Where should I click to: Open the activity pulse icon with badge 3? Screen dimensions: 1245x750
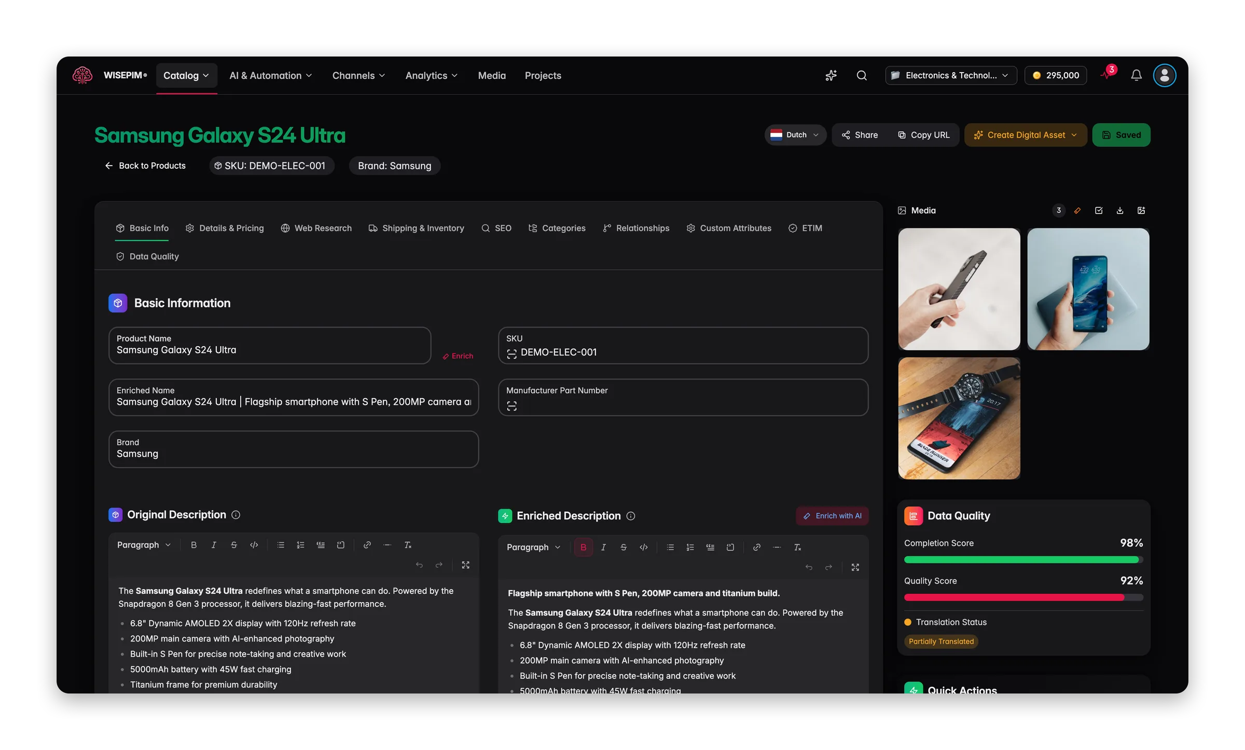click(x=1107, y=75)
